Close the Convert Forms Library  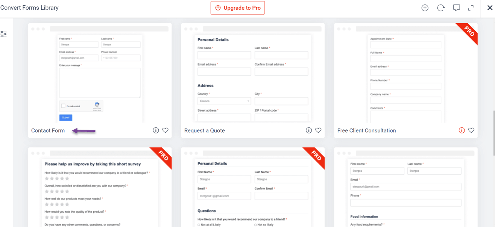pos(490,8)
